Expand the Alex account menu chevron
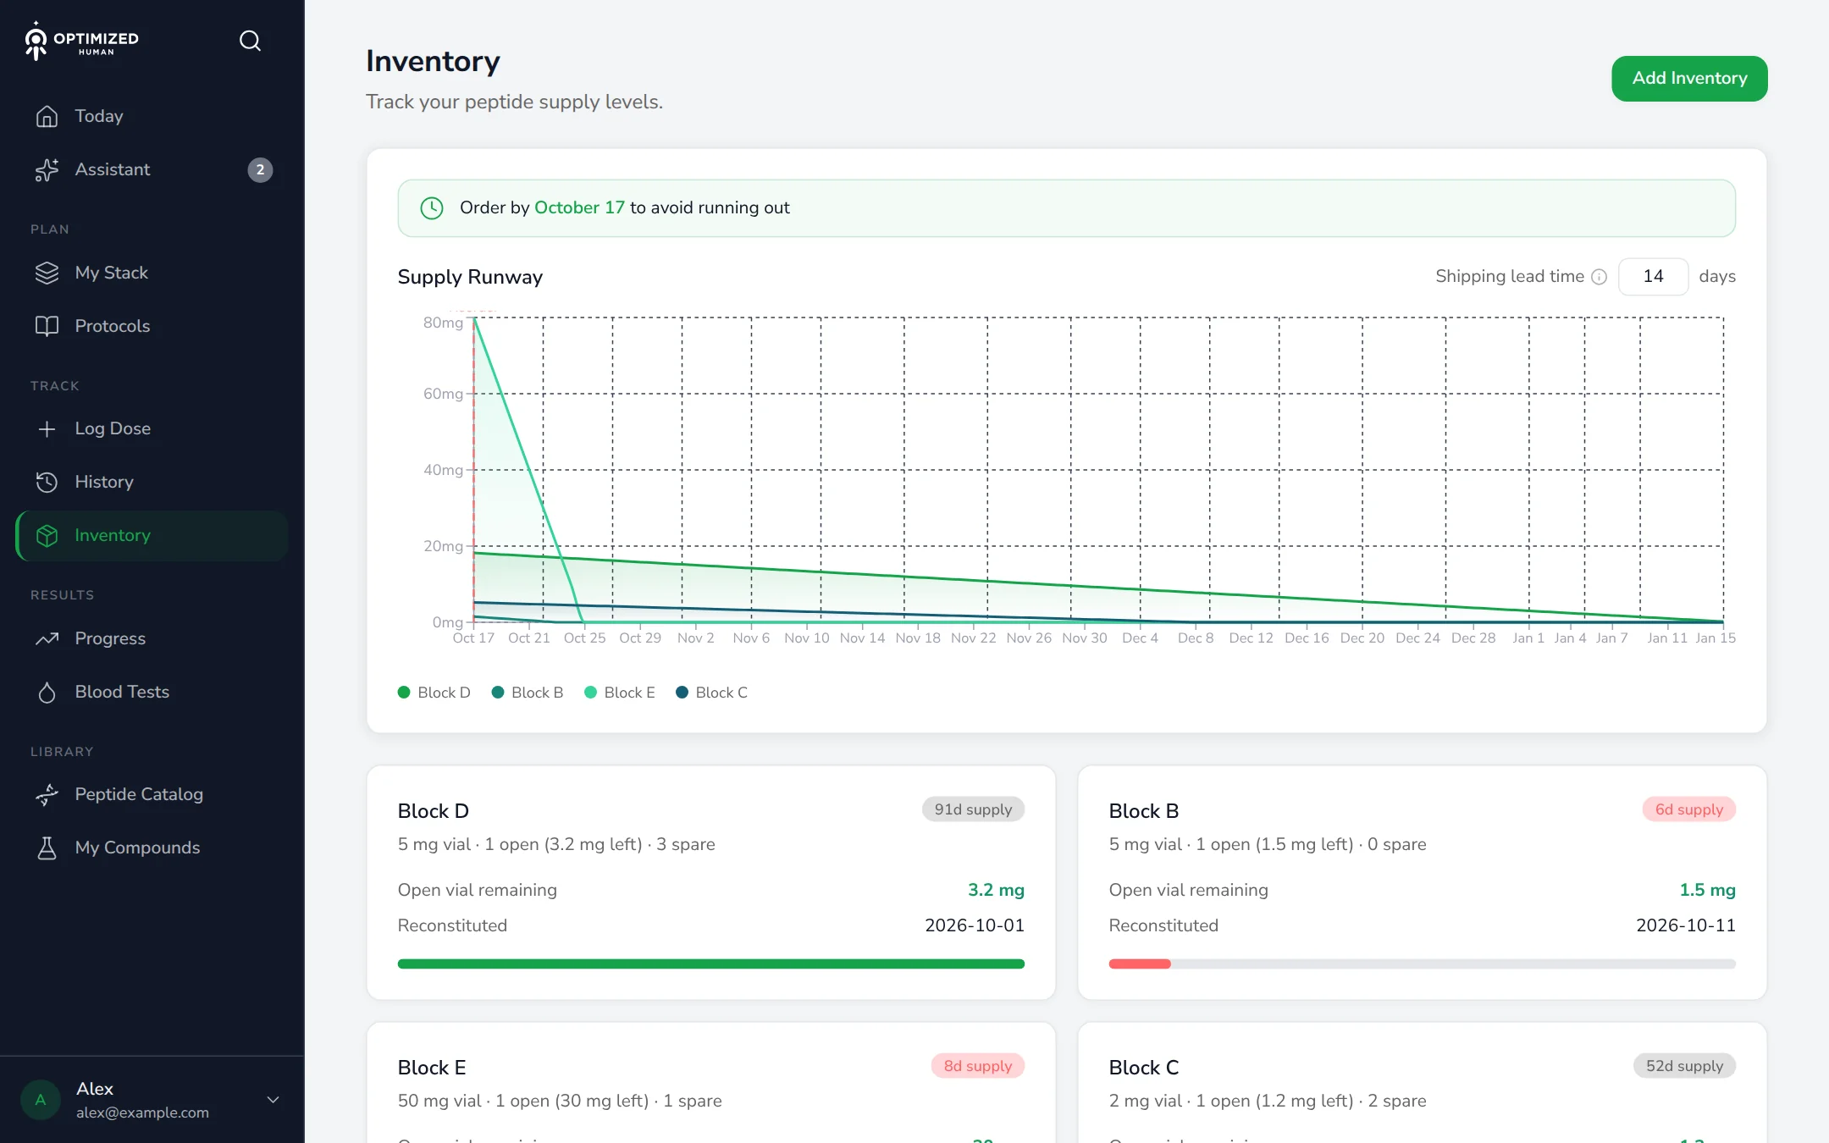This screenshot has height=1143, width=1829. point(273,1100)
